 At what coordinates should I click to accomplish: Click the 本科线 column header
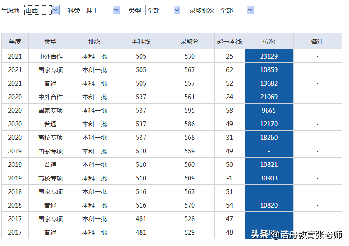pos(141,42)
